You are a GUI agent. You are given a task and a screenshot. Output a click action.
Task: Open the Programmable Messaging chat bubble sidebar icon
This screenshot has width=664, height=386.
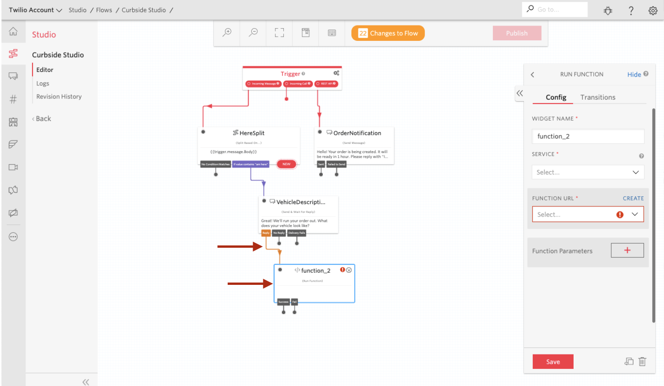tap(13, 76)
